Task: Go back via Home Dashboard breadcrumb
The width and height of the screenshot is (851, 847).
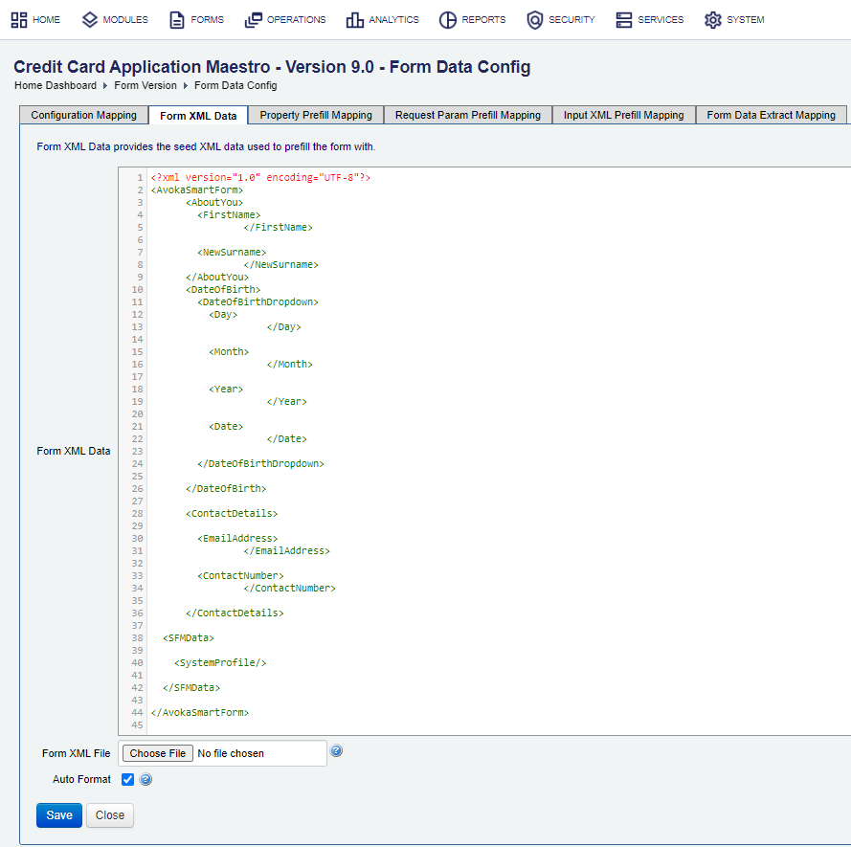Action: (55, 84)
